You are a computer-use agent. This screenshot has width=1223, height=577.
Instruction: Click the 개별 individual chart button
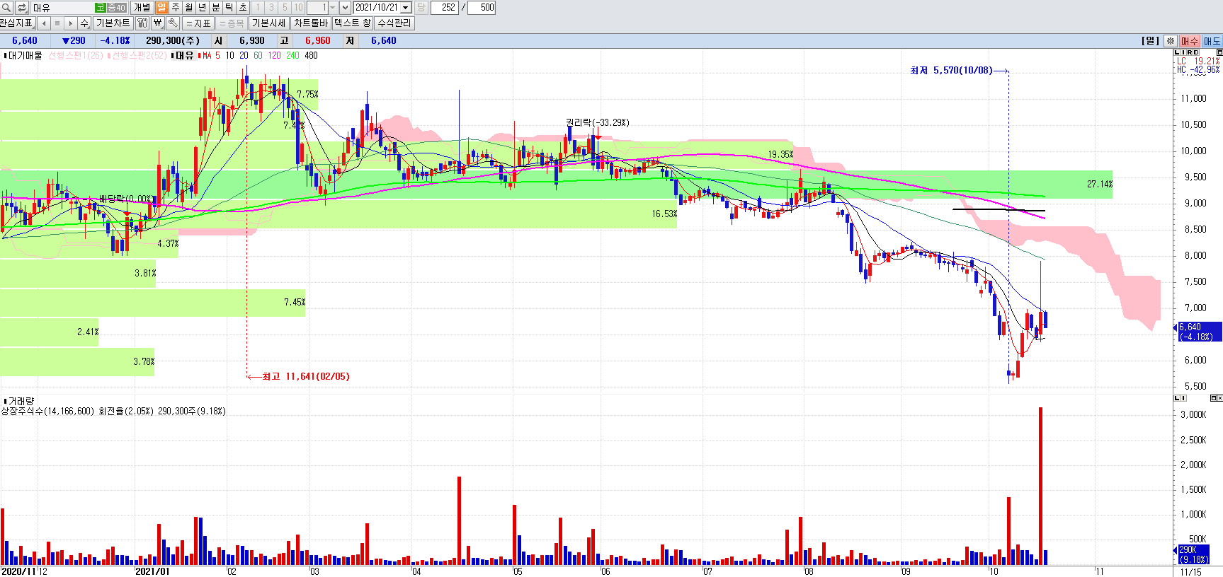[x=142, y=7]
